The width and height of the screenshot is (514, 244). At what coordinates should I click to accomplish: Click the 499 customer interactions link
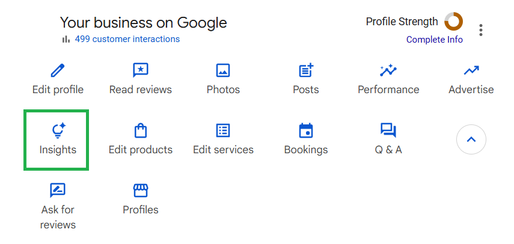click(127, 39)
